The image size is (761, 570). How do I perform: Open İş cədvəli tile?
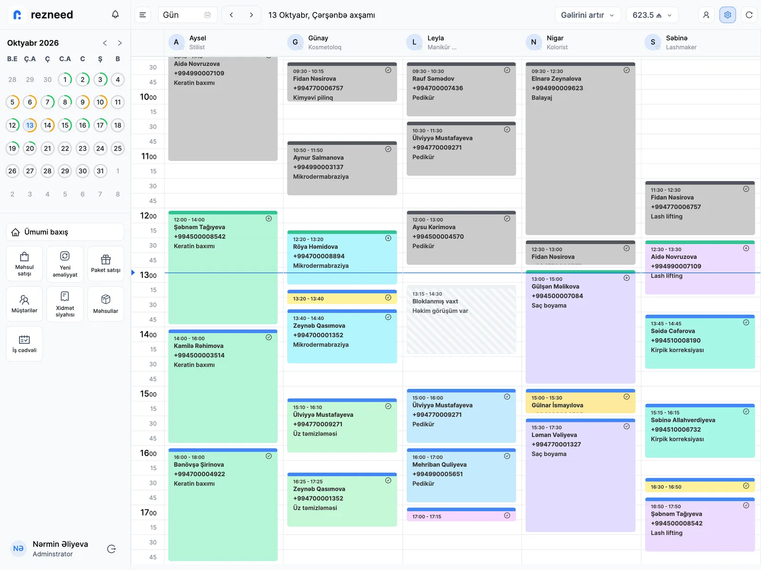pos(24,344)
